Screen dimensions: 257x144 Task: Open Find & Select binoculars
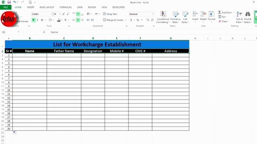tap(247, 17)
